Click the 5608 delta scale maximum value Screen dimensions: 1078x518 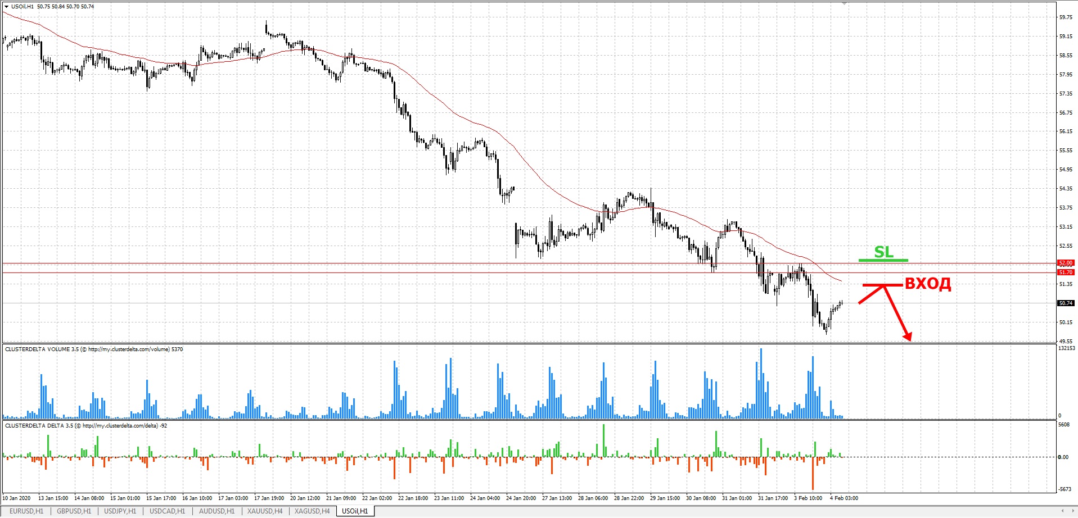[1064, 425]
